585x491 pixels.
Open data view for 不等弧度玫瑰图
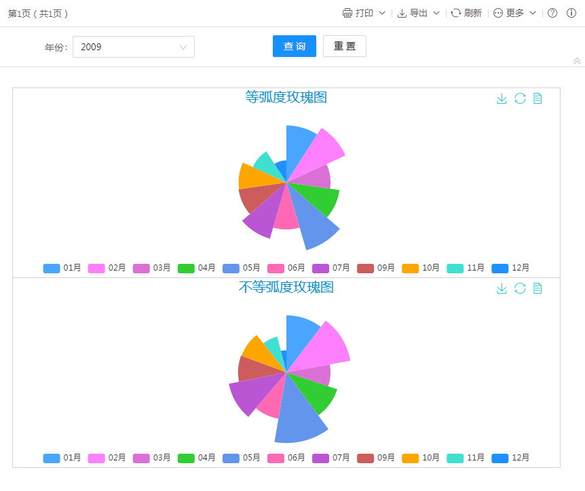pyautogui.click(x=537, y=289)
